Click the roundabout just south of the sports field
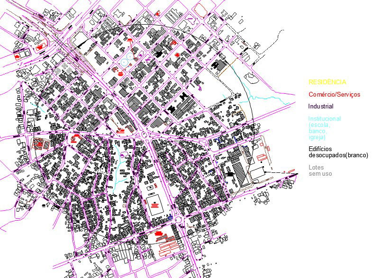372x278 pixels. pyautogui.click(x=179, y=220)
